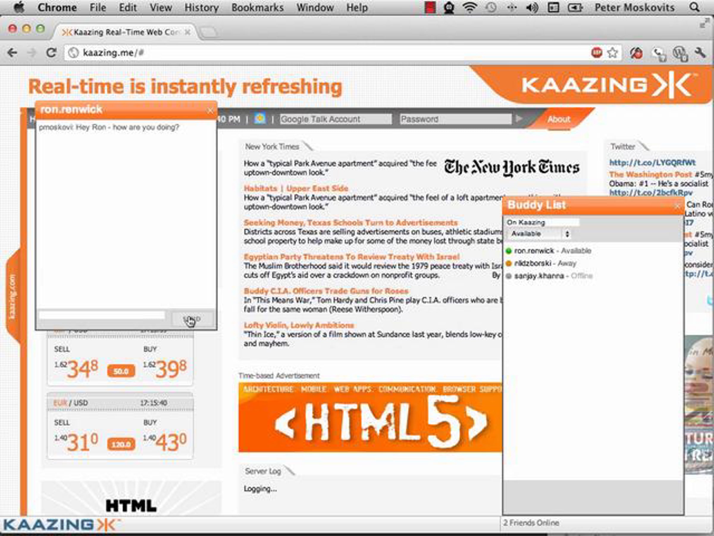Open the Texas Schools Advertisements article

(350, 223)
